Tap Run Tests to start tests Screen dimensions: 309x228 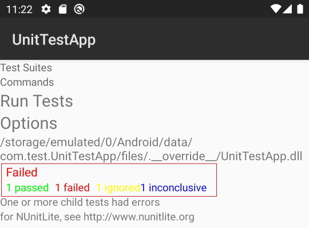[37, 101]
